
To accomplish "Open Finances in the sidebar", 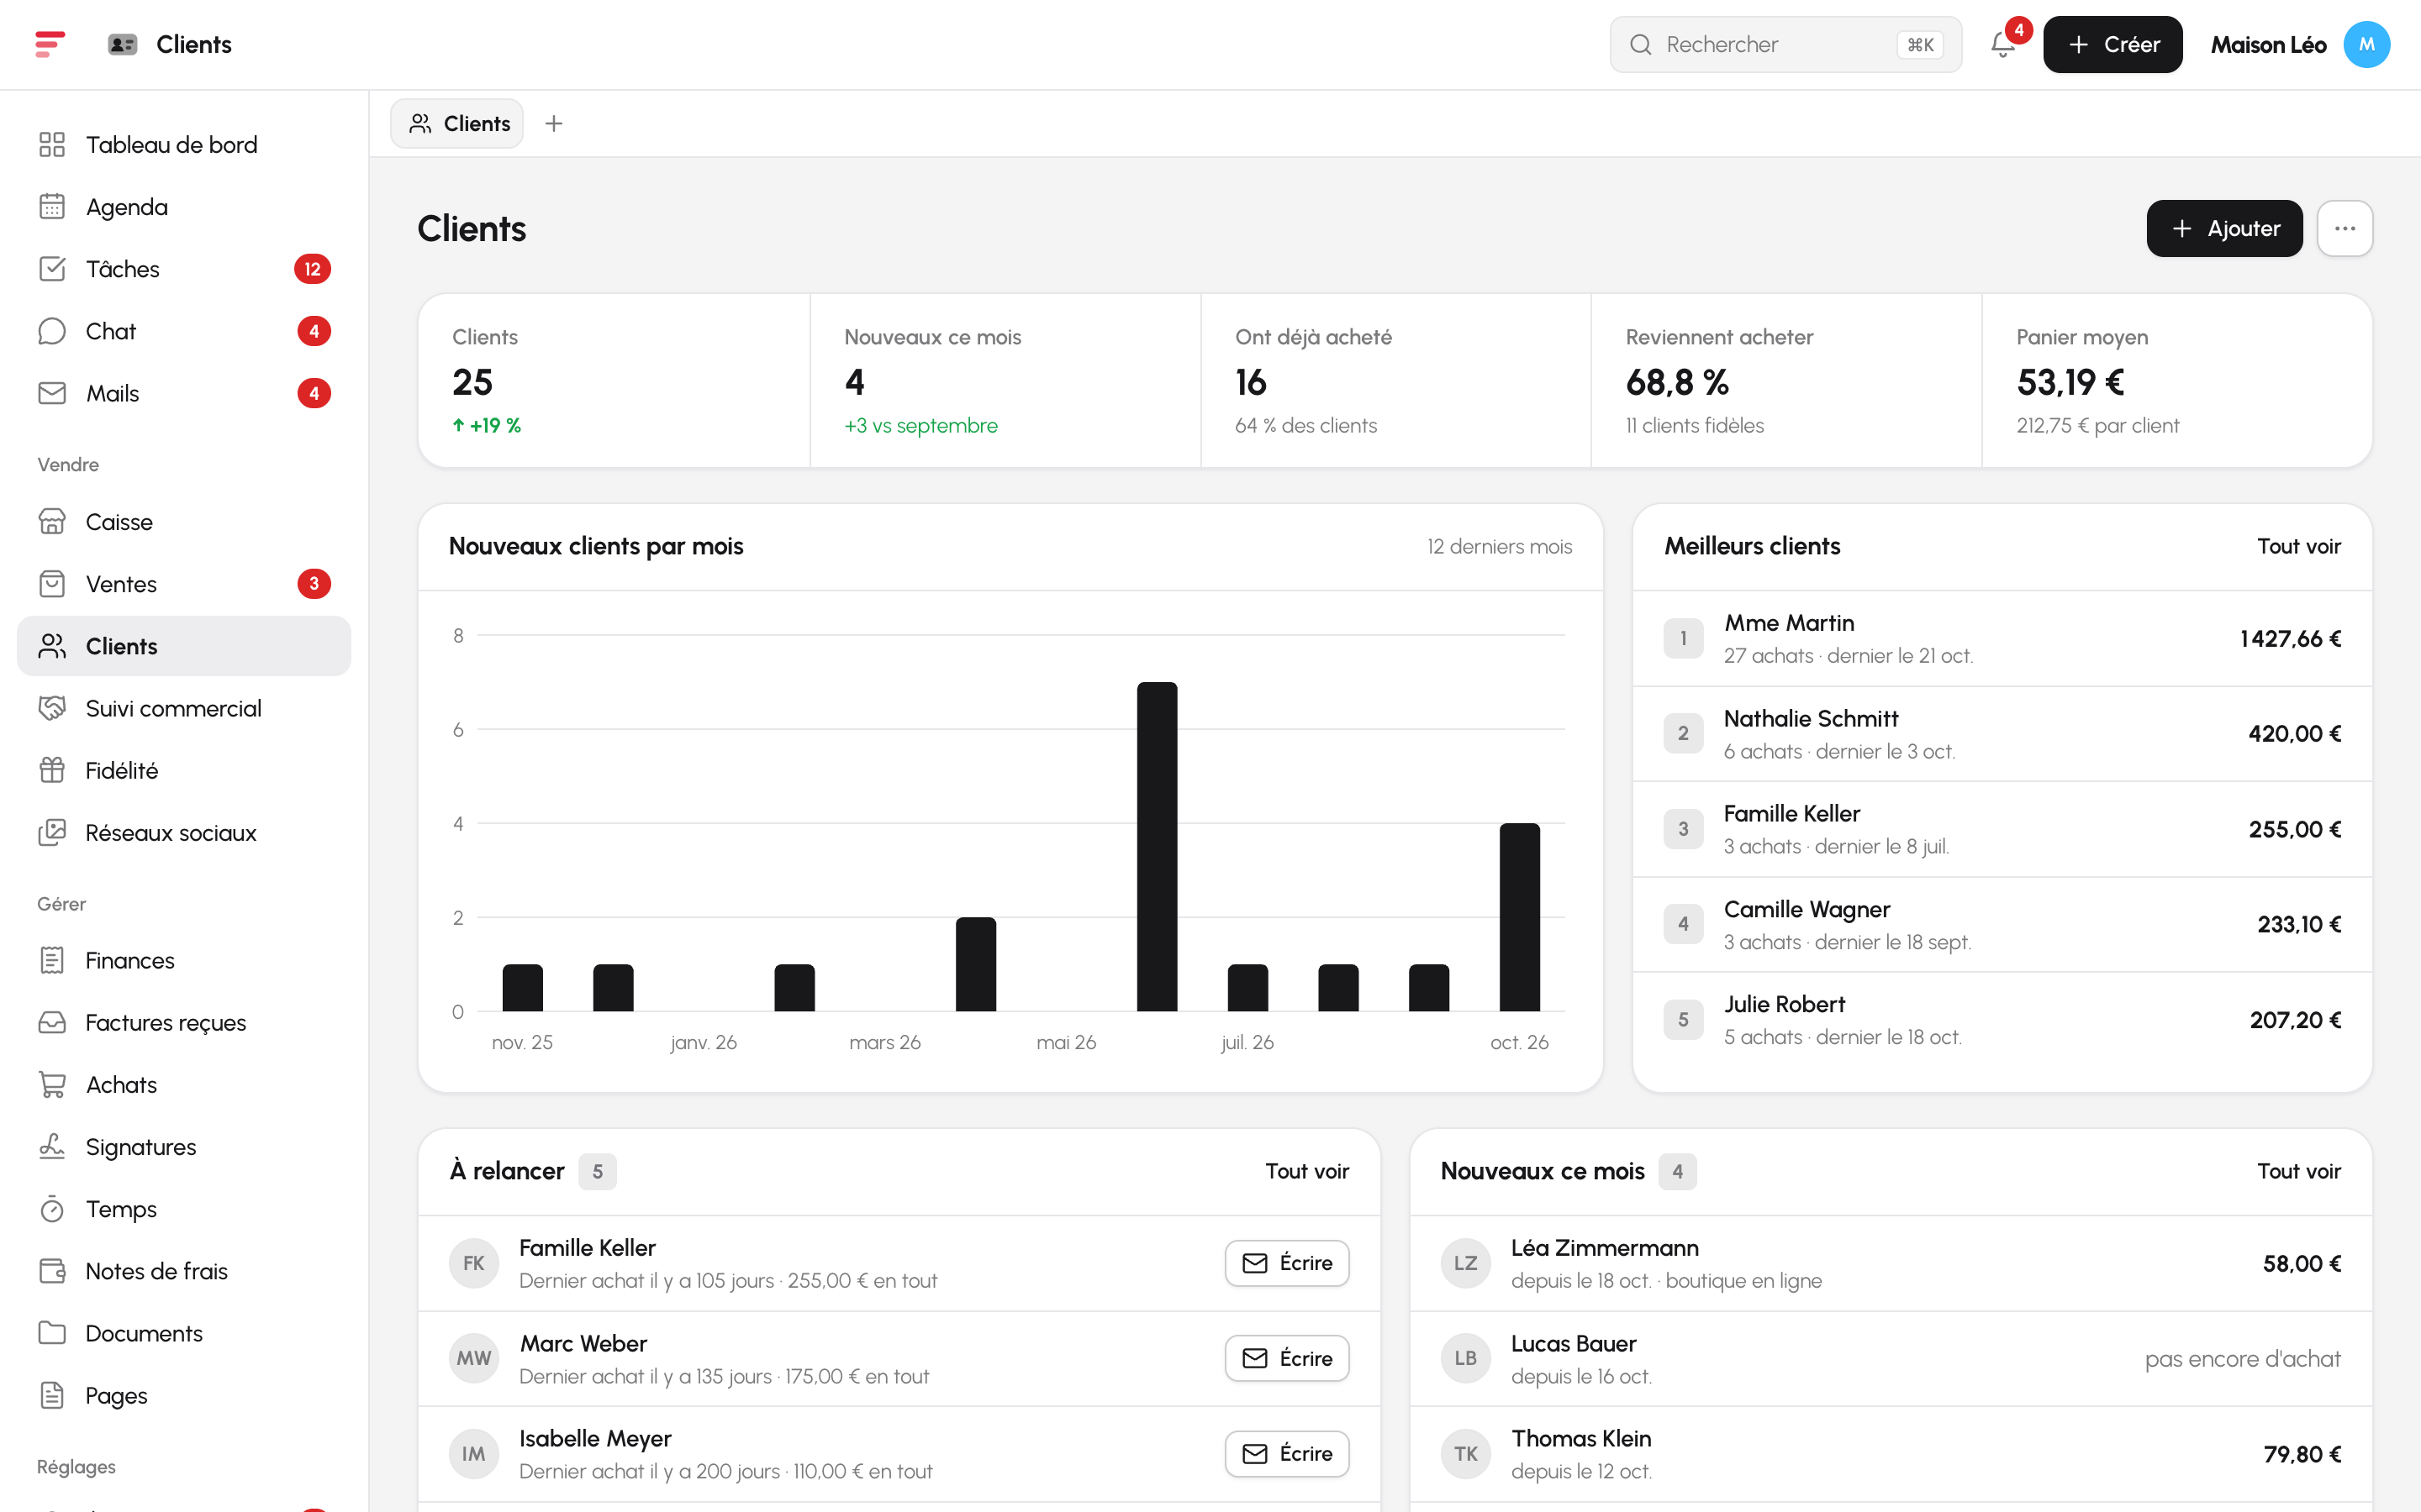I will tap(184, 960).
